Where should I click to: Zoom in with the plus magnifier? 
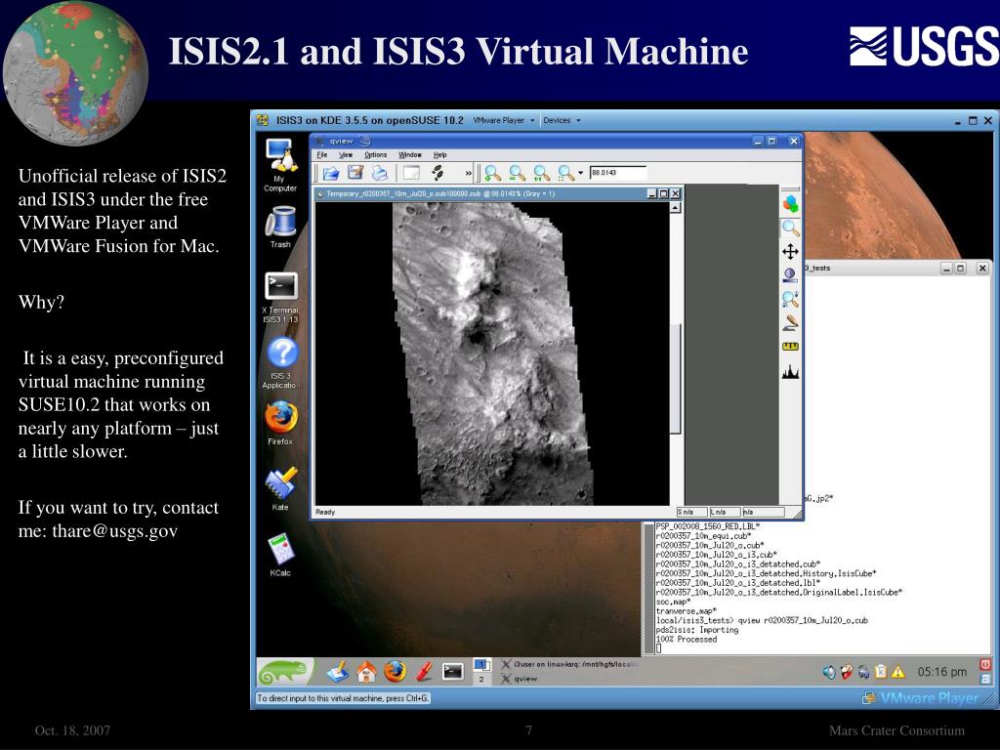point(492,173)
